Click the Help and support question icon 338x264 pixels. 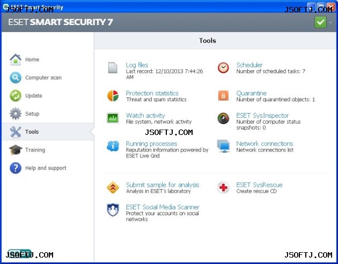pyautogui.click(x=16, y=168)
